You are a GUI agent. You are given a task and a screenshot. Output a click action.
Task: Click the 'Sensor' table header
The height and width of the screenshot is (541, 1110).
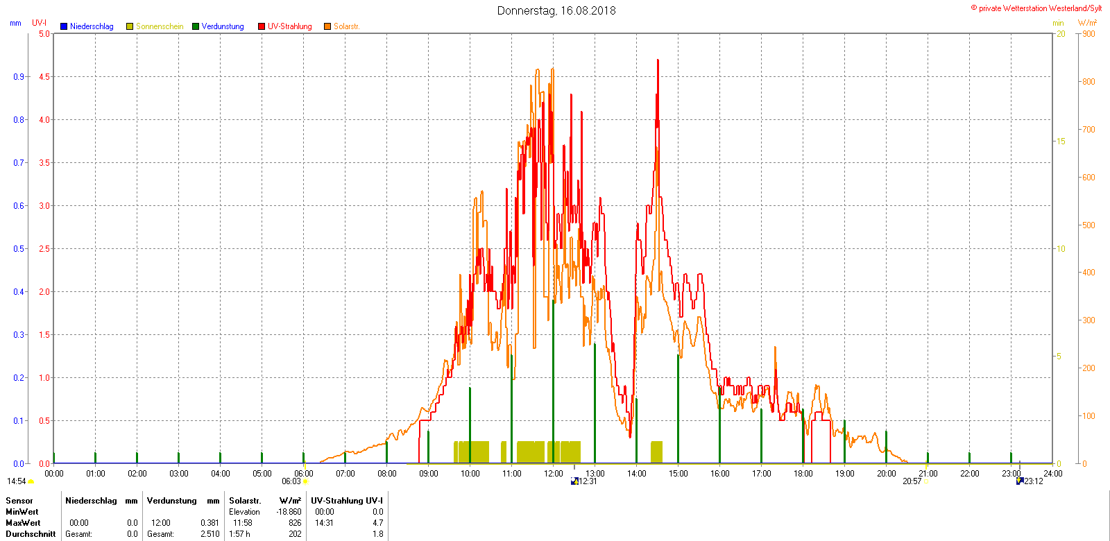(x=19, y=501)
